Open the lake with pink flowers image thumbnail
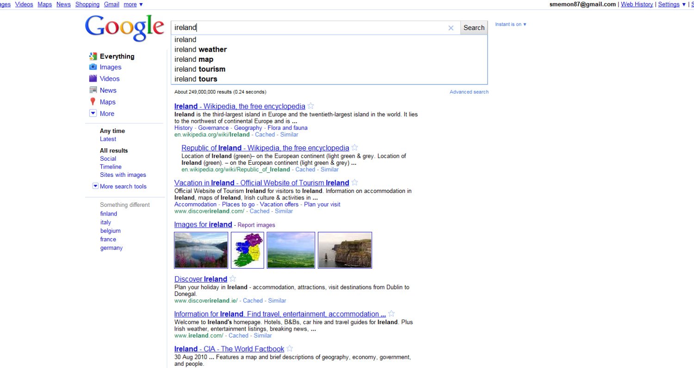 coord(201,250)
